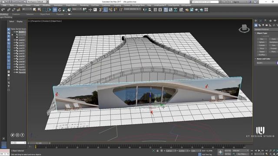Open the Display menu in scene explorer
Screen dimensions: 278x156
20,21
